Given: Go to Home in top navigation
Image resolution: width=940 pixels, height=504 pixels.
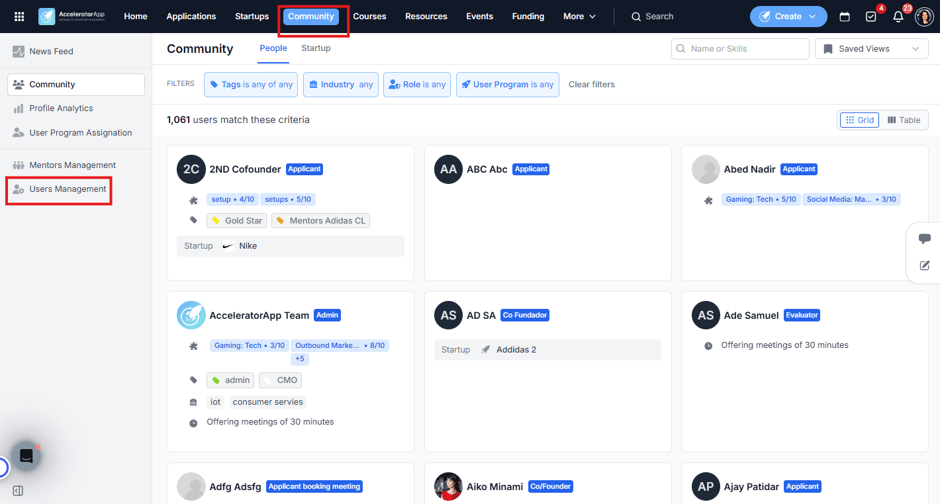Looking at the screenshot, I should coord(136,17).
